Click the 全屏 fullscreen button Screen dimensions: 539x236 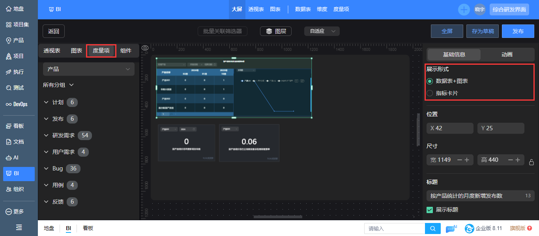447,31
